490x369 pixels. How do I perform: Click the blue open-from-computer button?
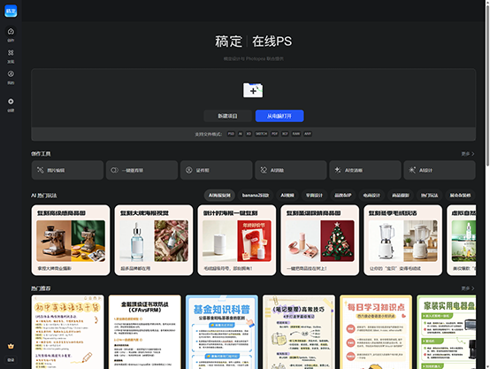[279, 116]
